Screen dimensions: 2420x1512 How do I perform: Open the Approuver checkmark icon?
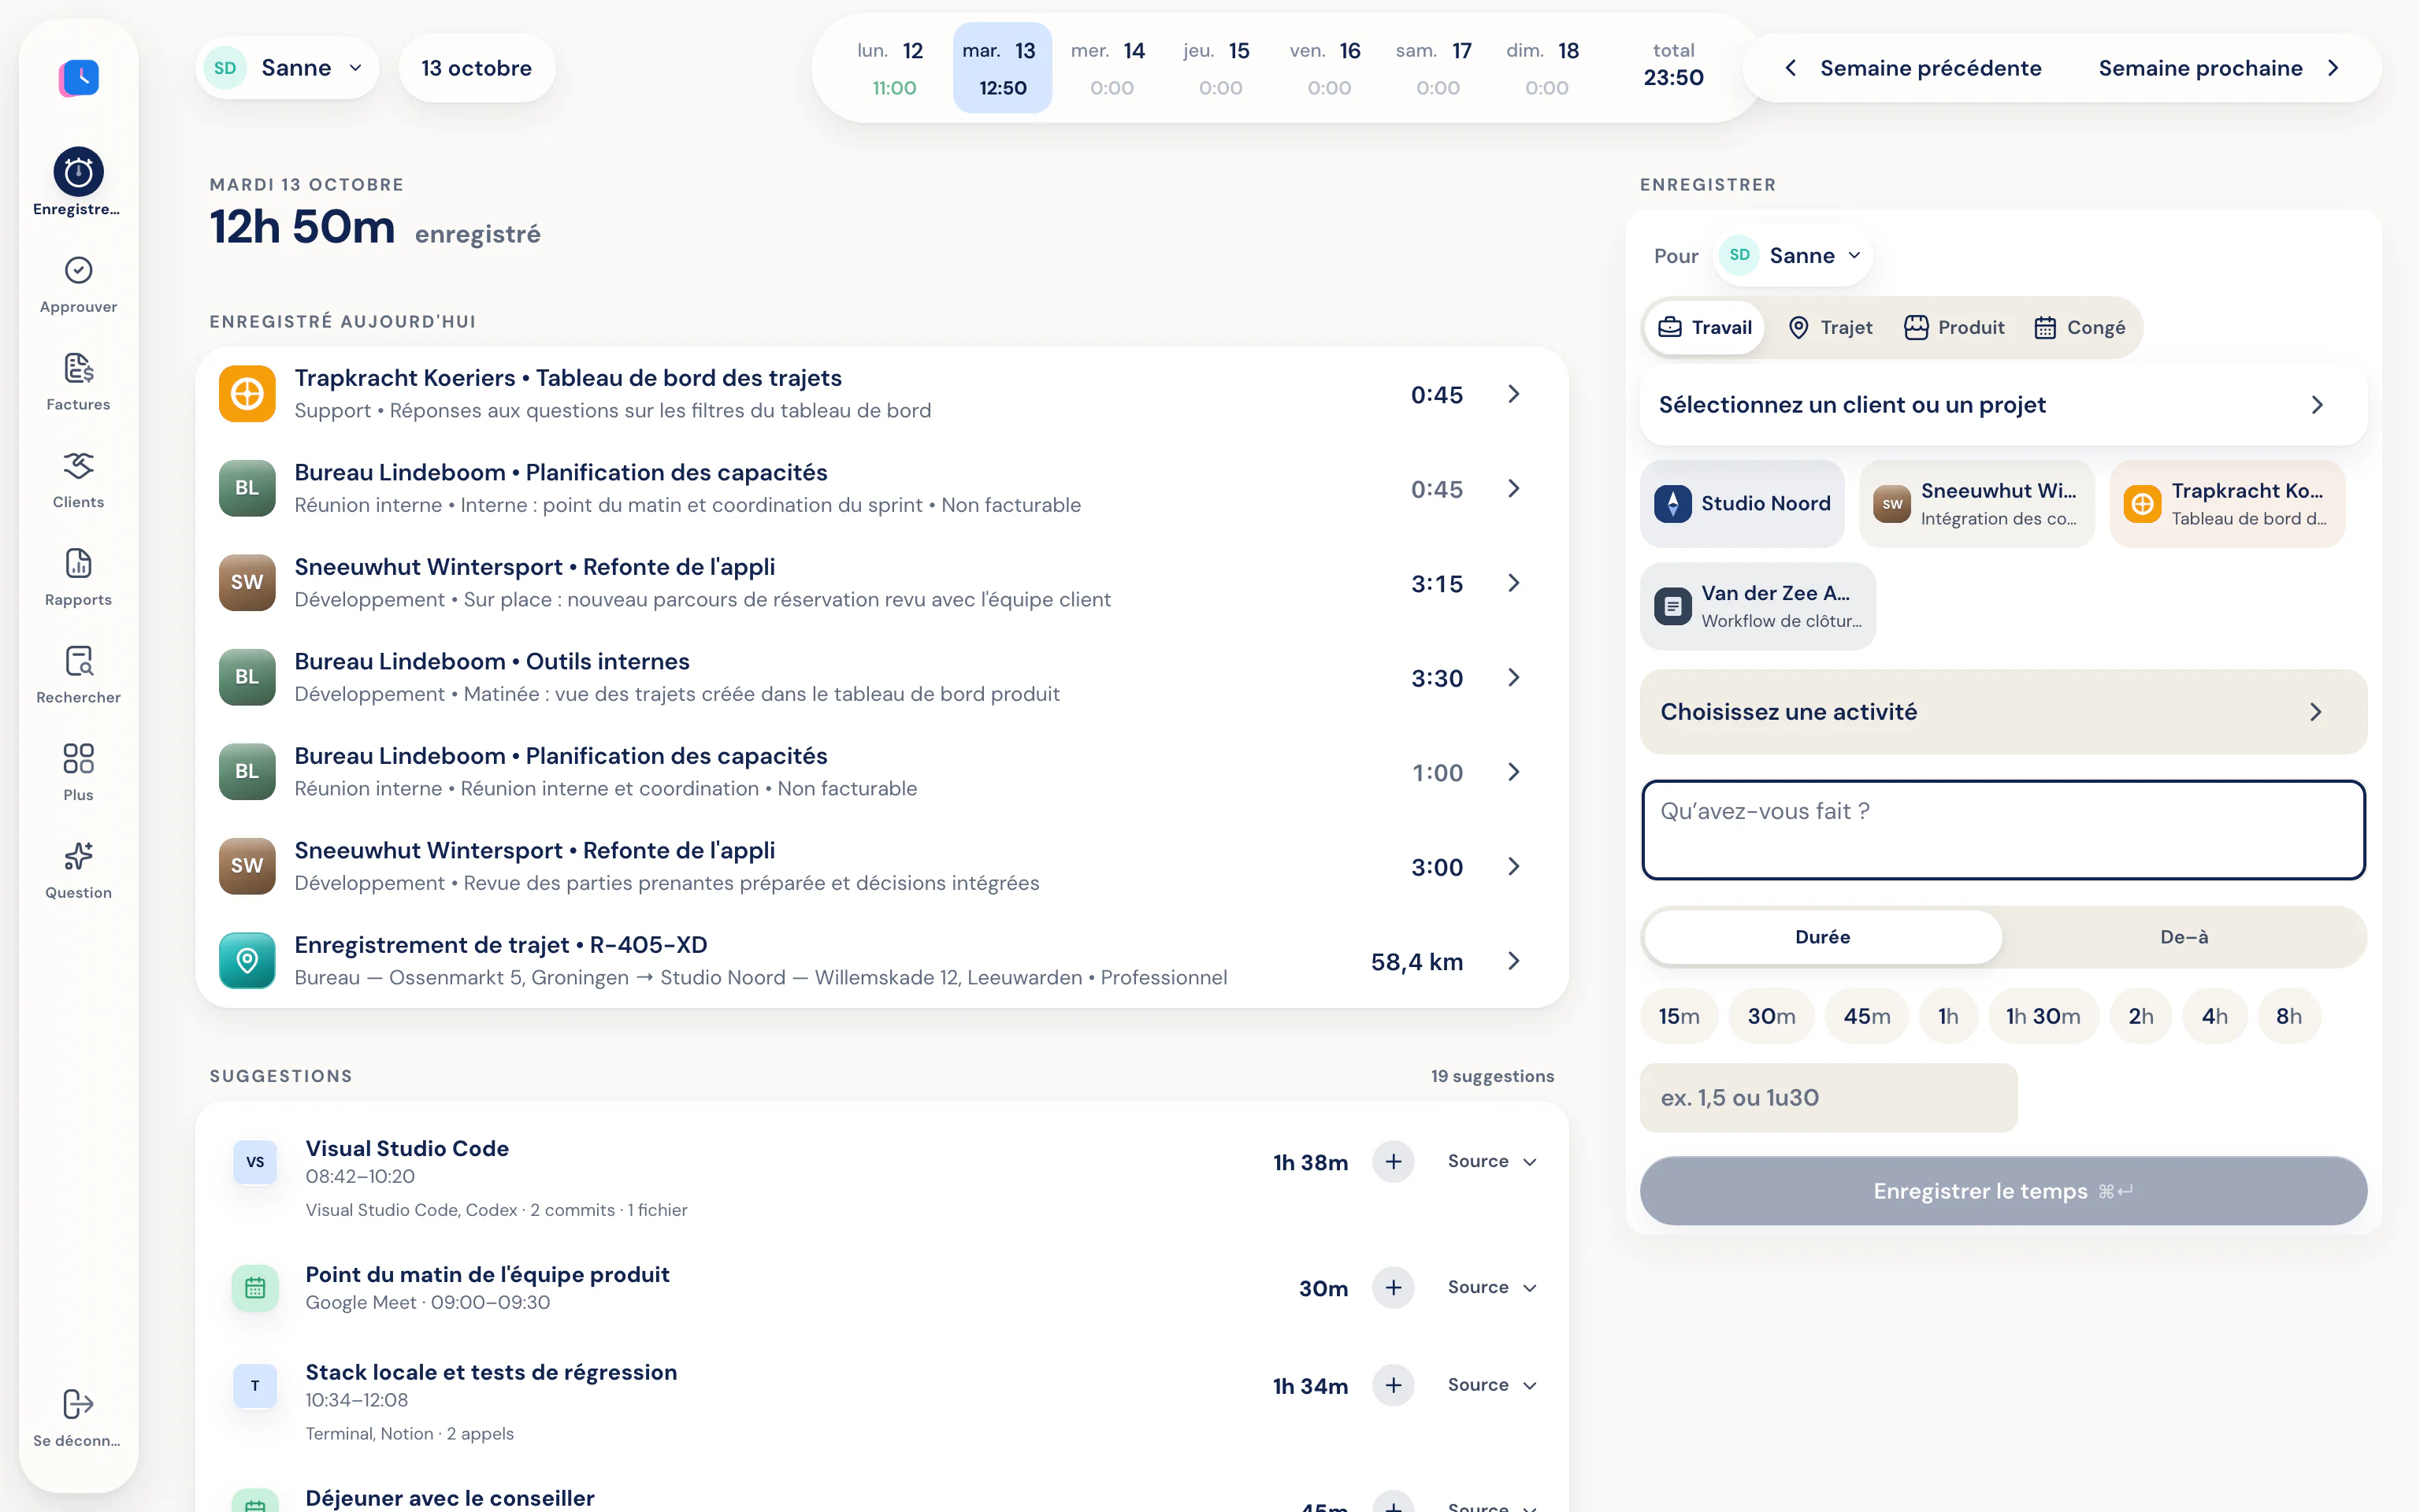[x=78, y=270]
